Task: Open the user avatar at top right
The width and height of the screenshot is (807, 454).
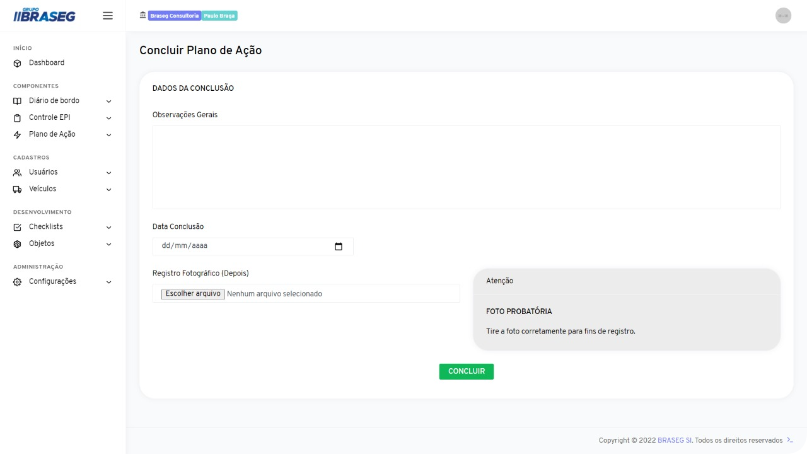Action: pos(783,16)
